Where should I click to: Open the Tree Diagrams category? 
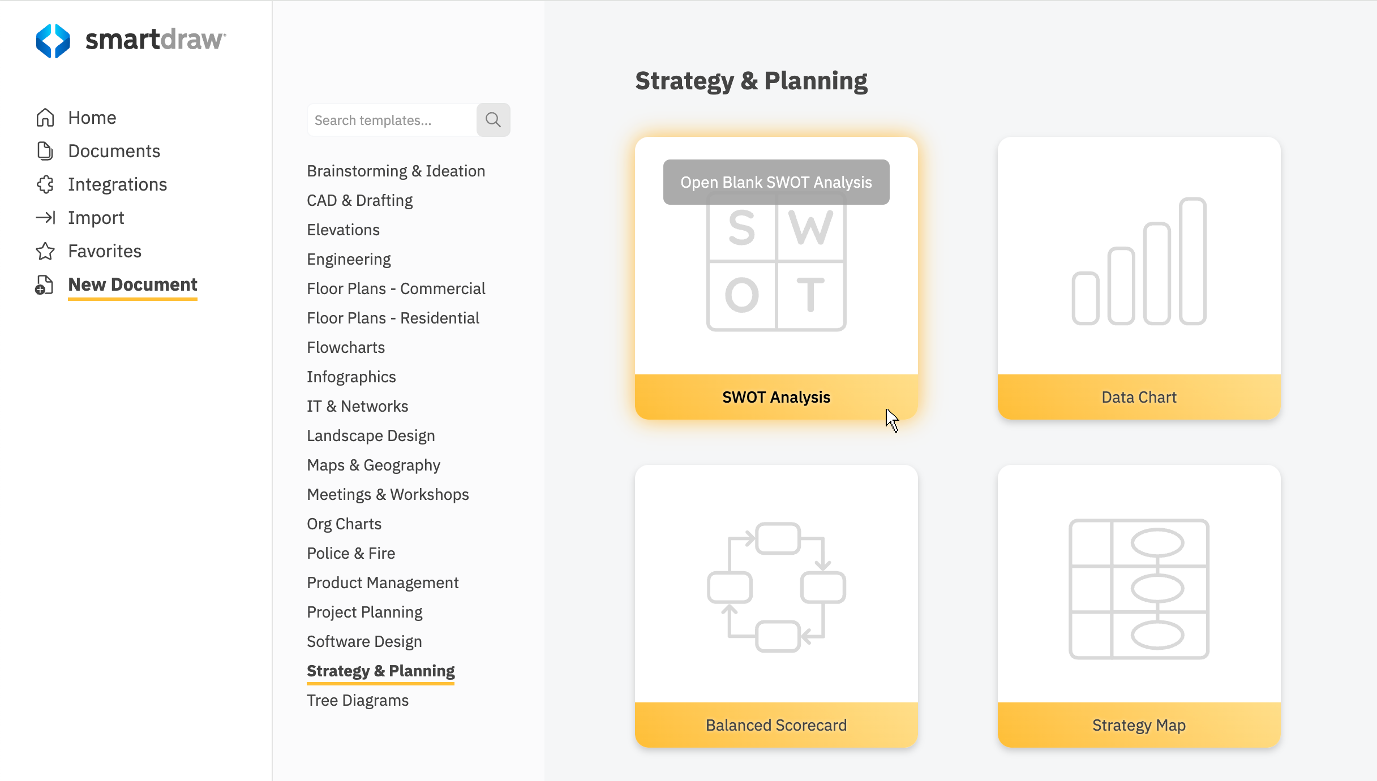click(x=357, y=700)
